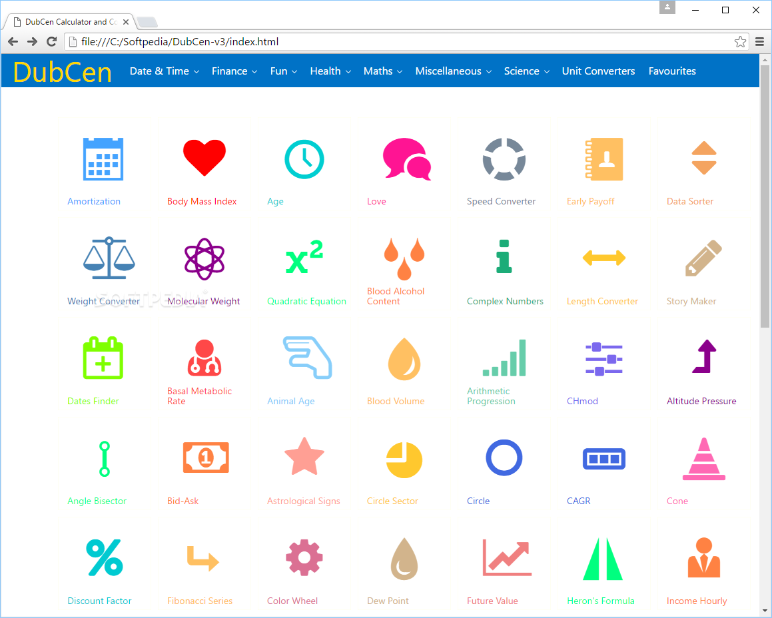
Task: Open the Arithmetic Progression bars icon
Action: (x=504, y=358)
